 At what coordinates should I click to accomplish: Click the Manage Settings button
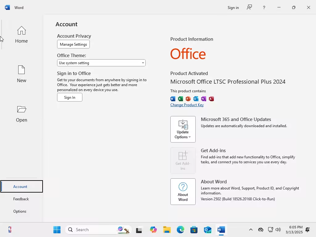pos(73,44)
